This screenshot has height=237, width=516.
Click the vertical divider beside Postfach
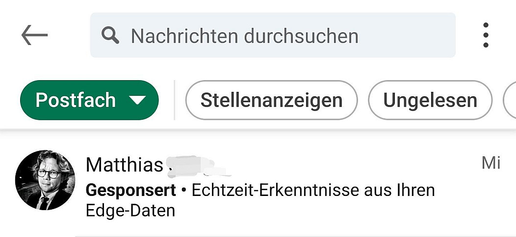point(174,100)
